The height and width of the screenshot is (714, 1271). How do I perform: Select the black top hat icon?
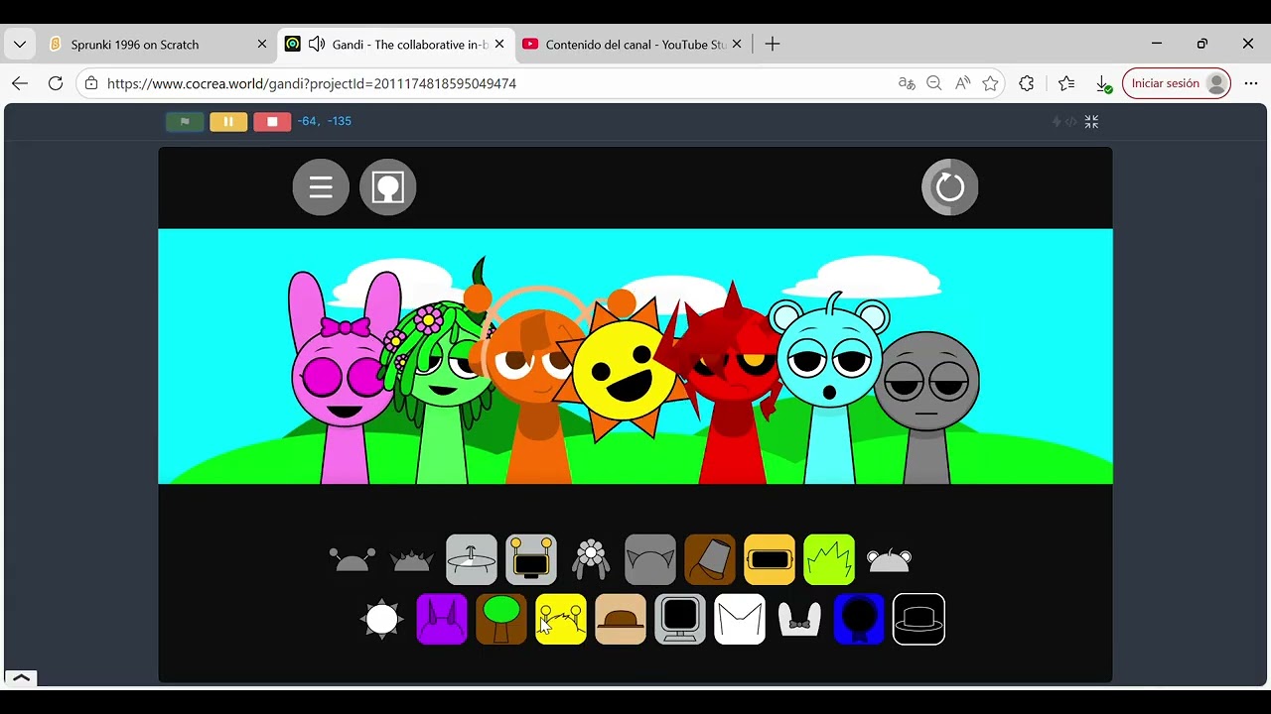(918, 619)
